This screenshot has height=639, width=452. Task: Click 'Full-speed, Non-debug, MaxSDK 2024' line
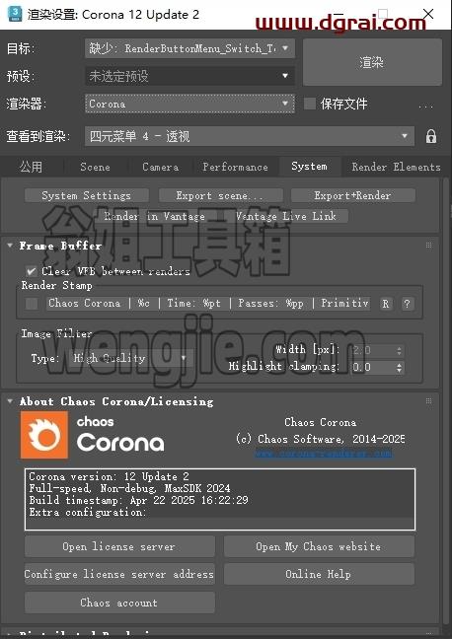(x=129, y=488)
